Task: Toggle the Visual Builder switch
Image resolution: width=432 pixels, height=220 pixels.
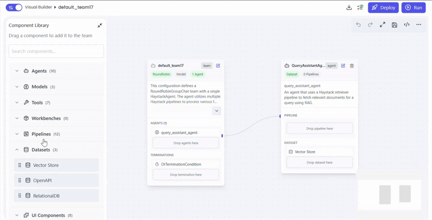Action: 15,8
